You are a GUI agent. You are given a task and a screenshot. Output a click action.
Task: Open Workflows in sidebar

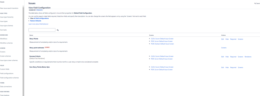point(4,39)
